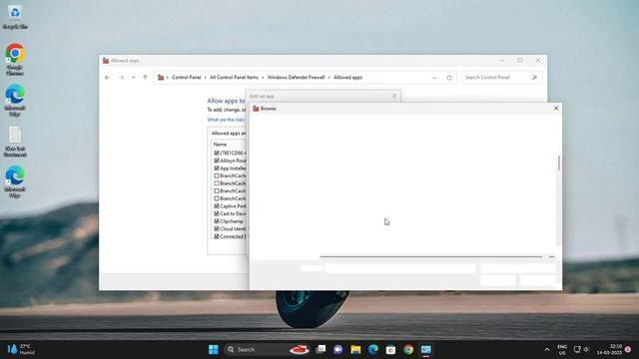Toggle the Captive Portal checkbox
639x359 pixels.
[217, 206]
